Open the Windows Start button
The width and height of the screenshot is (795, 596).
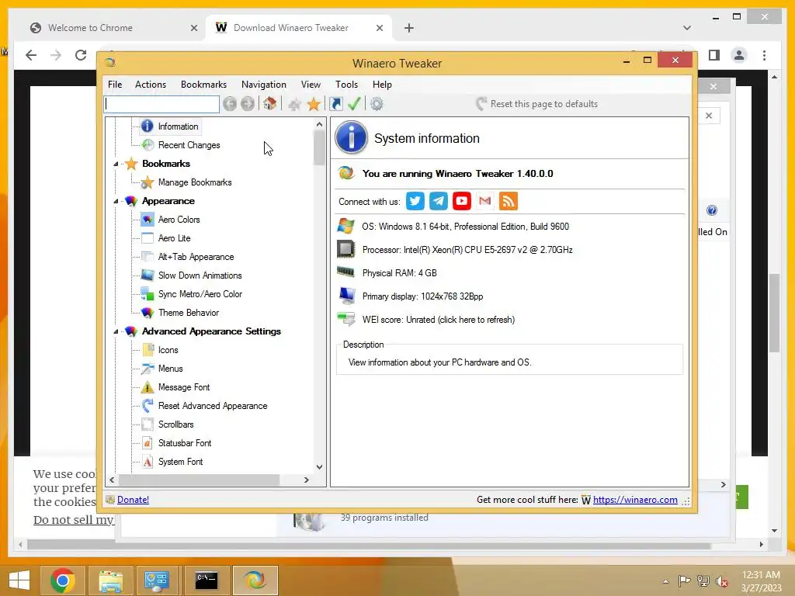tap(19, 580)
